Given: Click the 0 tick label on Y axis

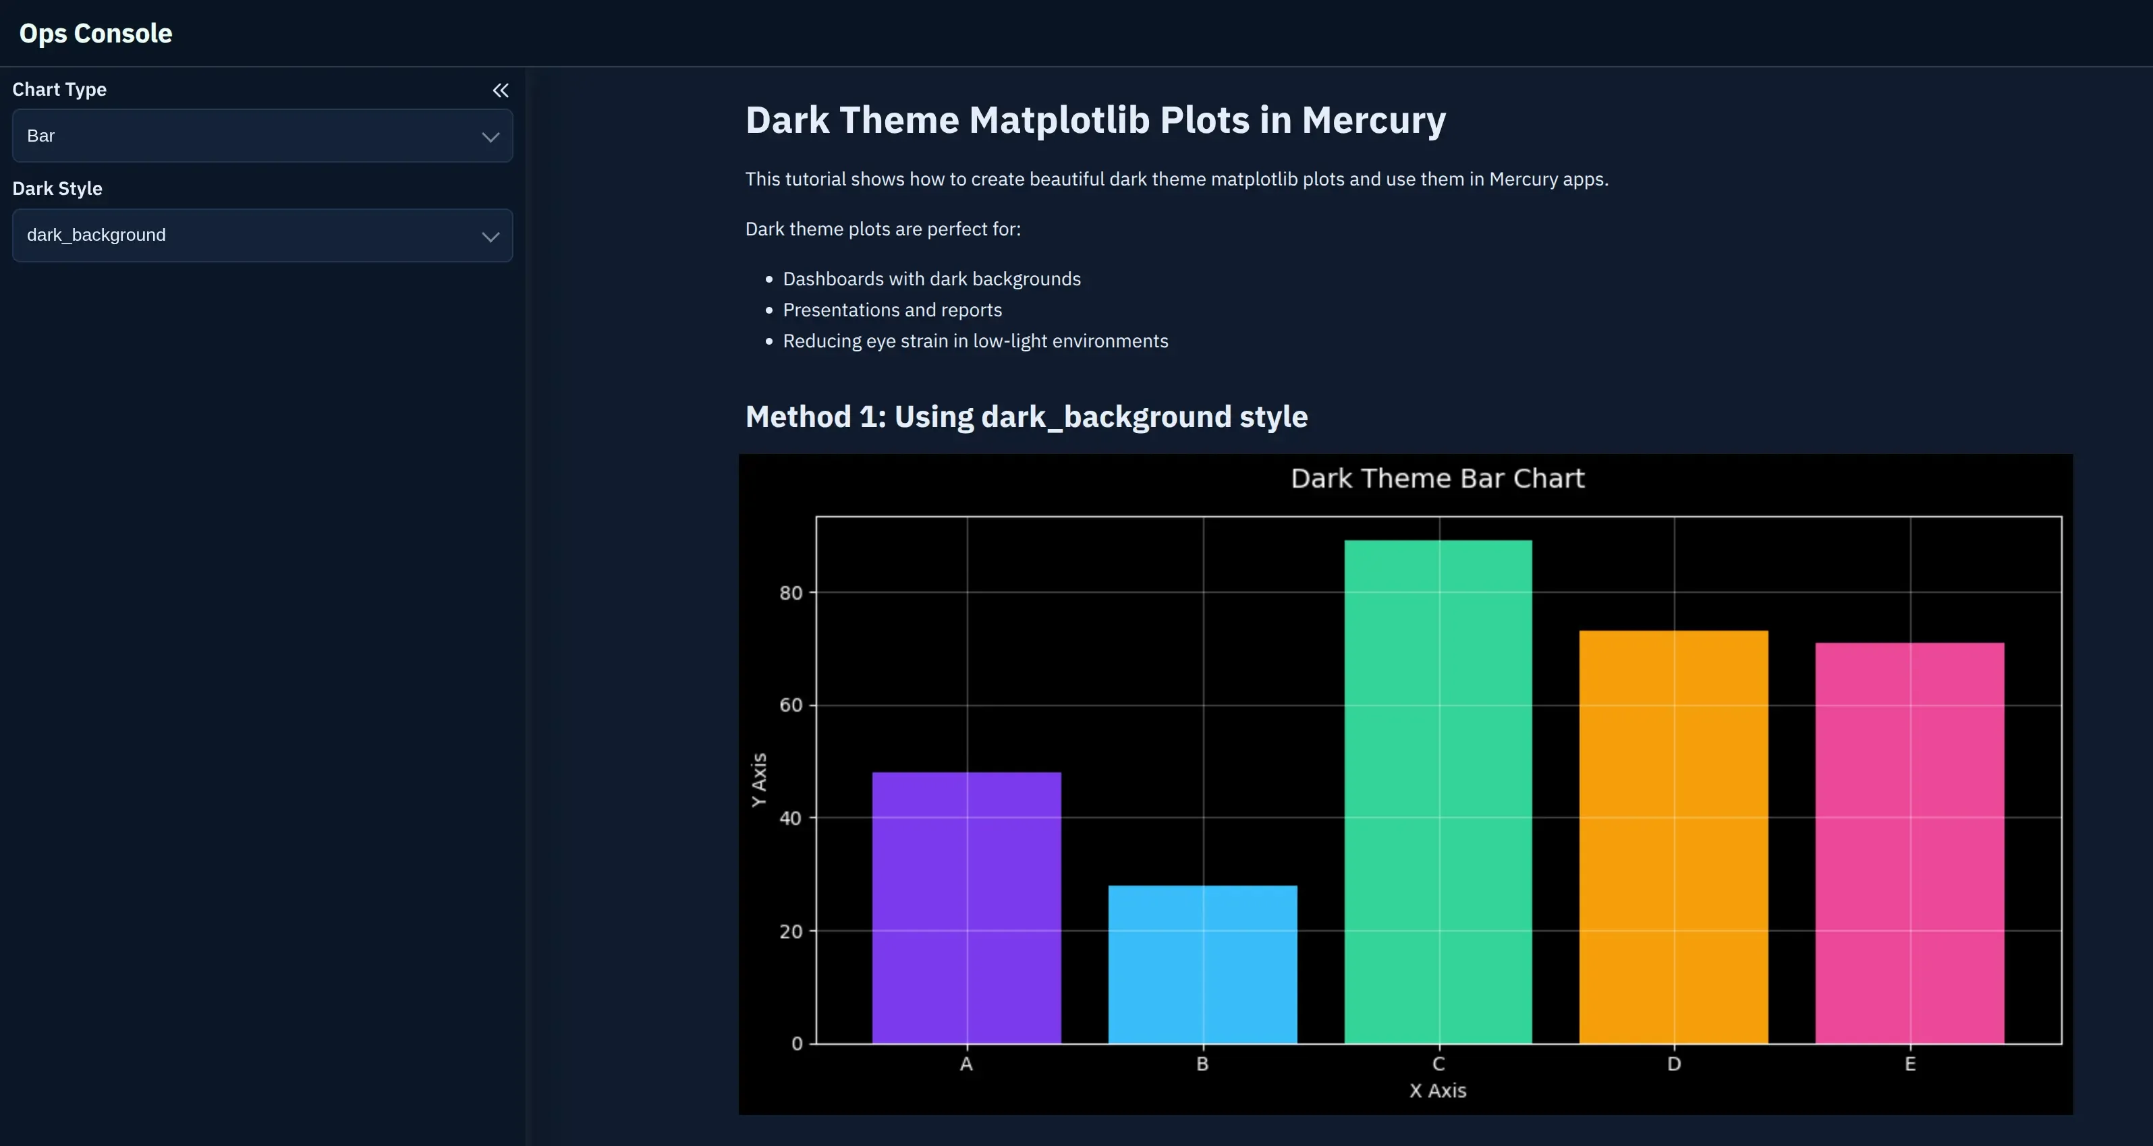Looking at the screenshot, I should click(798, 1043).
